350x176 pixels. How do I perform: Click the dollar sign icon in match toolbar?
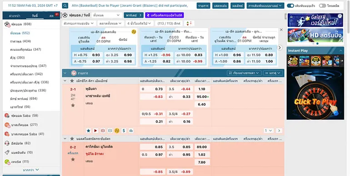coord(124,131)
